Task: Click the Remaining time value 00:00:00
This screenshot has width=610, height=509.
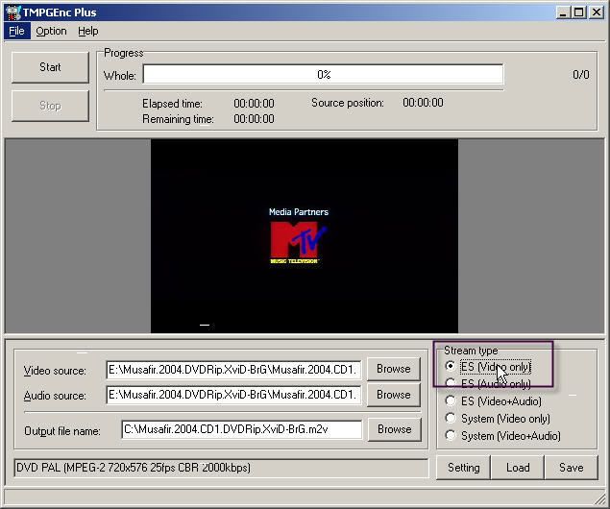Action: [x=254, y=118]
